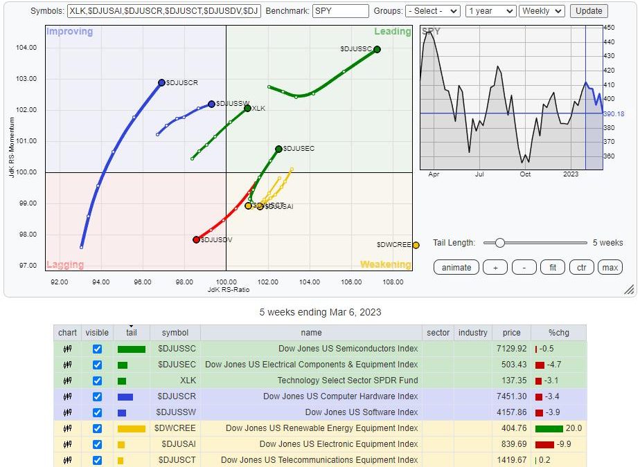The height and width of the screenshot is (467, 640).
Task: Grab the chart resize handle icon
Action: [630, 290]
